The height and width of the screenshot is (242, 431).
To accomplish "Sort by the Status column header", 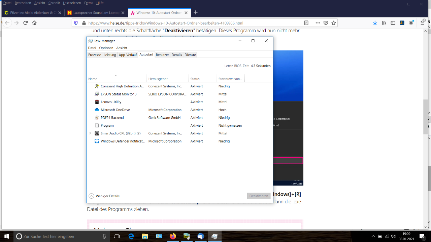I will (203, 79).
